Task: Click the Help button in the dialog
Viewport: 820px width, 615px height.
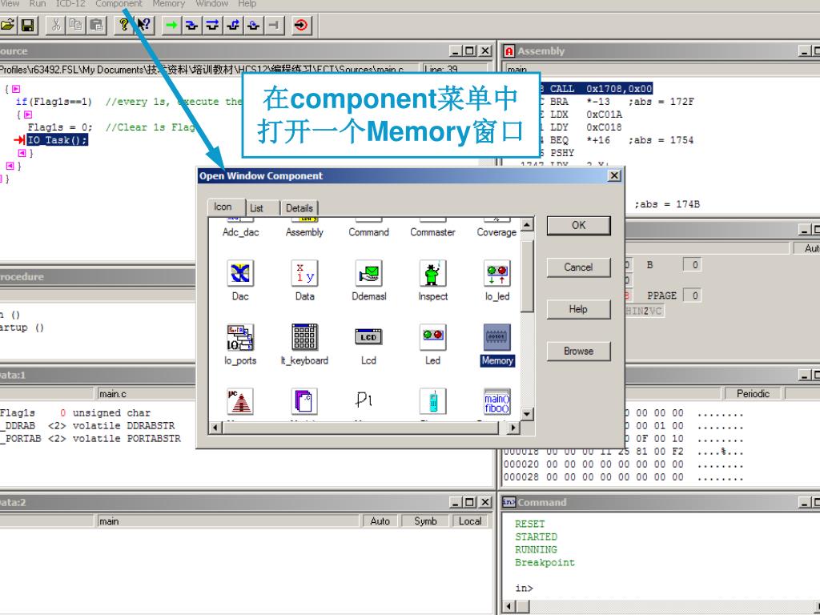Action: click(x=578, y=309)
